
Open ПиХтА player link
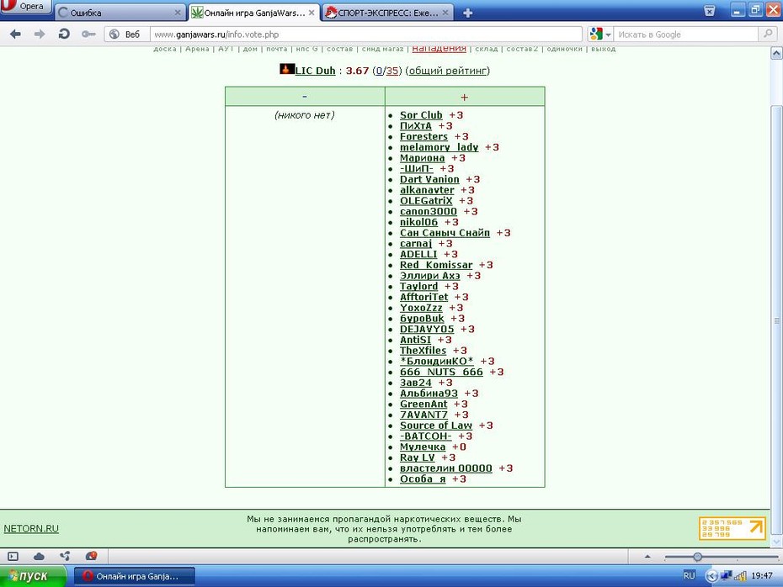[415, 125]
